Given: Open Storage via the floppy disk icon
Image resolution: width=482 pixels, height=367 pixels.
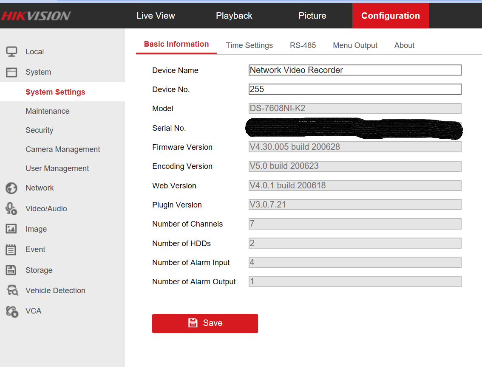Looking at the screenshot, I should 11,270.
